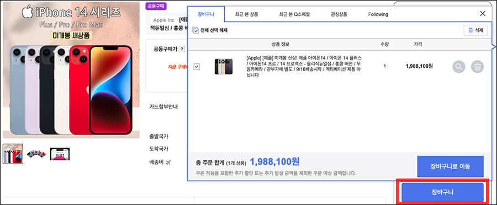Click the 가격 column header
Viewport: 497px width, 205px height.
(418, 44)
